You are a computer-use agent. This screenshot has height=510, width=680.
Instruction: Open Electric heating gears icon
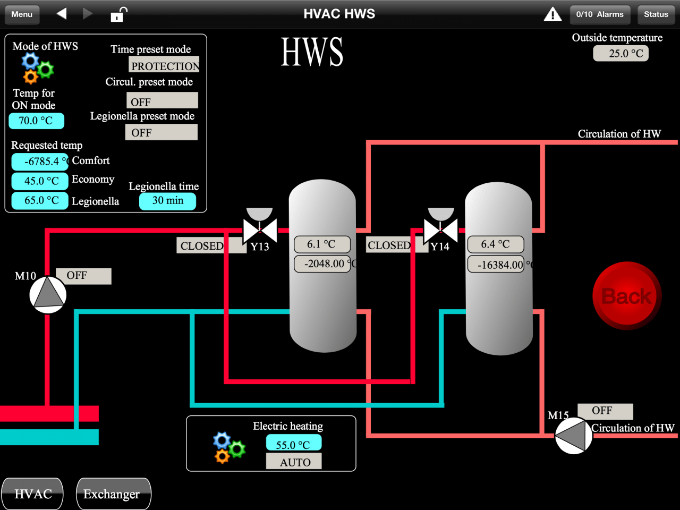(228, 447)
